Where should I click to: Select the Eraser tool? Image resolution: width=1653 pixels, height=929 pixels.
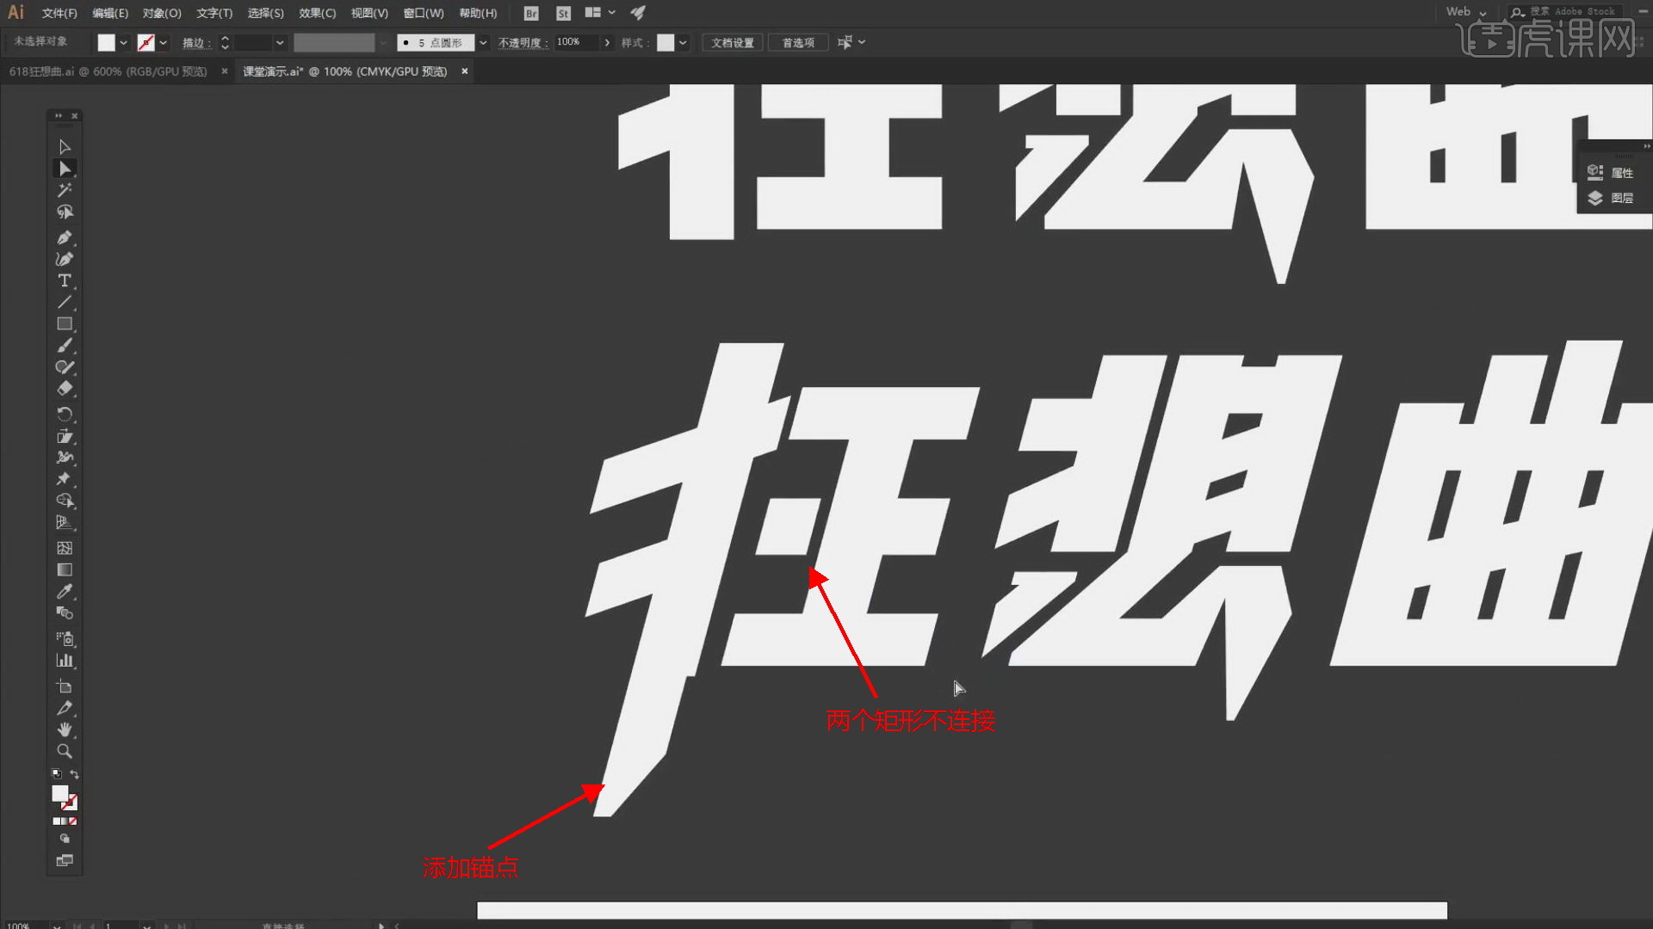point(65,389)
